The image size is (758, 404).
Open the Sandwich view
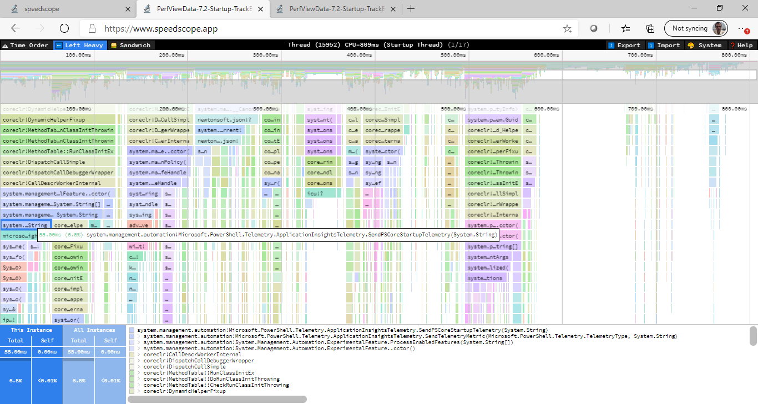click(131, 45)
